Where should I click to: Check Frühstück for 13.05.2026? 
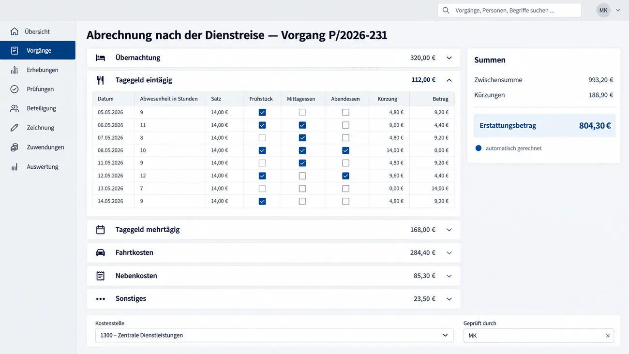coord(262,188)
